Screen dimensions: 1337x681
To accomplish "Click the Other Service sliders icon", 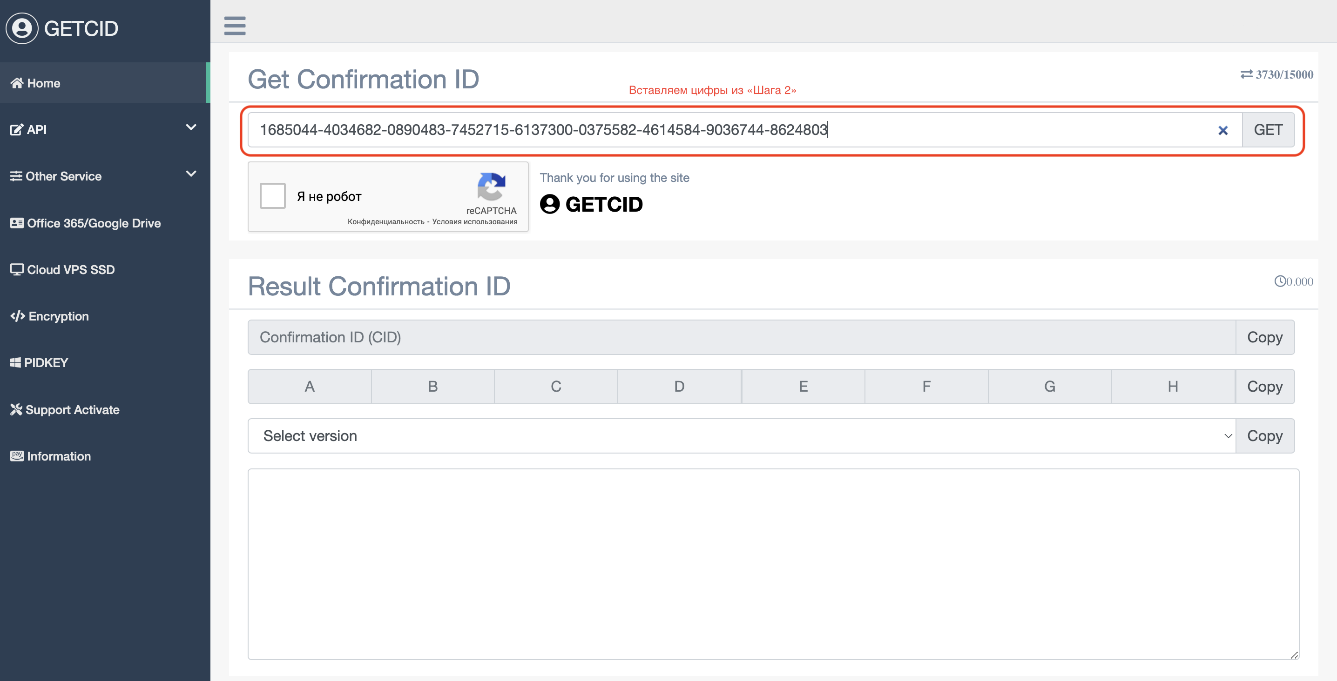I will coord(16,176).
